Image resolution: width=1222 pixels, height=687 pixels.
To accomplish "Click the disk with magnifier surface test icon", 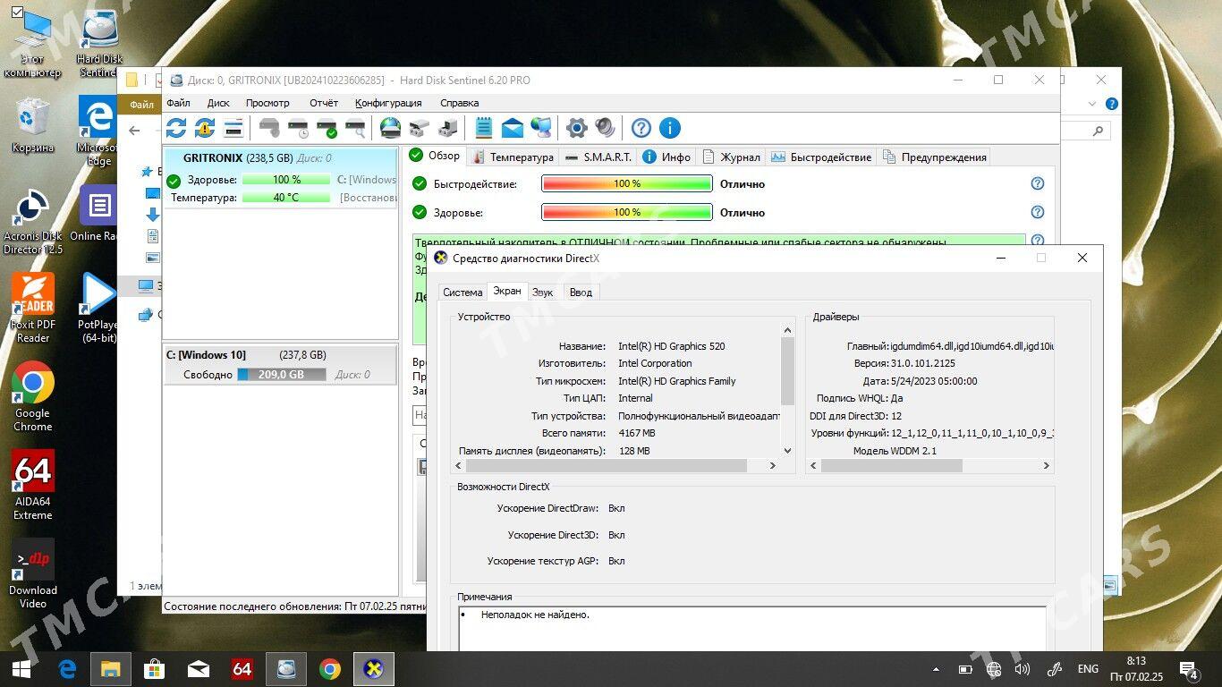I will click(356, 128).
